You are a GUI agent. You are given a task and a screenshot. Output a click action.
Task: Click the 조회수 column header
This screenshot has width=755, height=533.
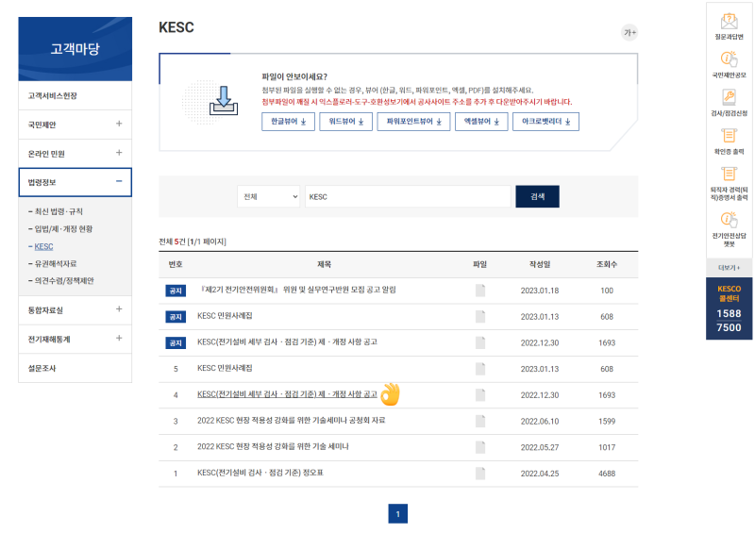click(607, 264)
